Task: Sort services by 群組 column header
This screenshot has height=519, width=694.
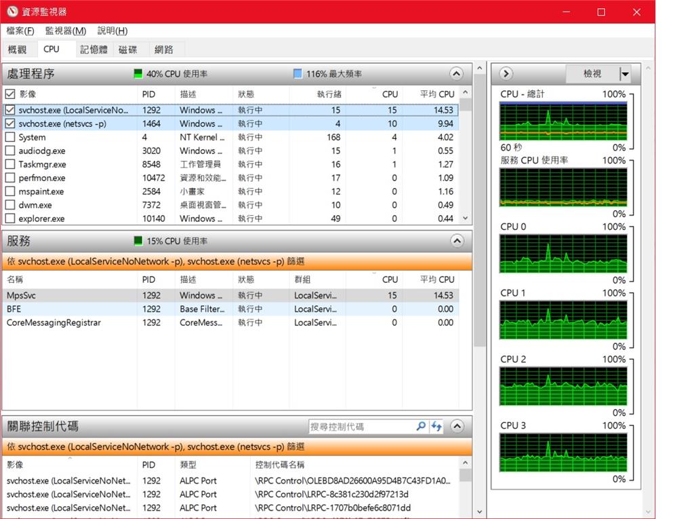Action: 317,280
